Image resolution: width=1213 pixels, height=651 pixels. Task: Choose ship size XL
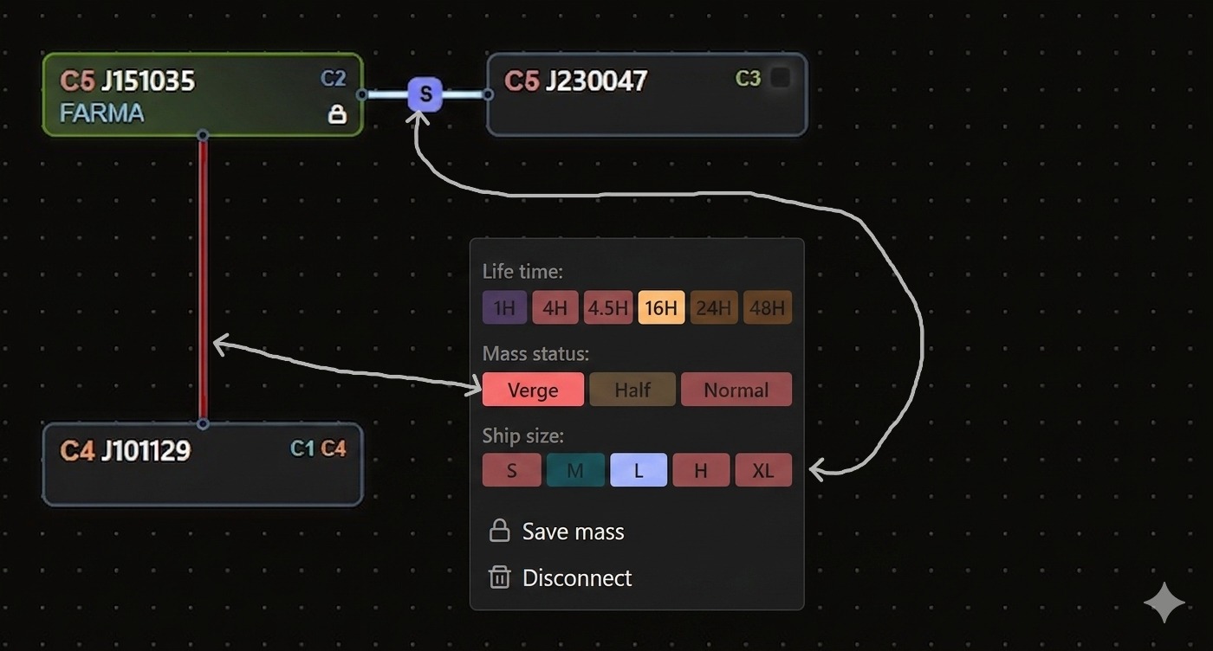(x=763, y=470)
